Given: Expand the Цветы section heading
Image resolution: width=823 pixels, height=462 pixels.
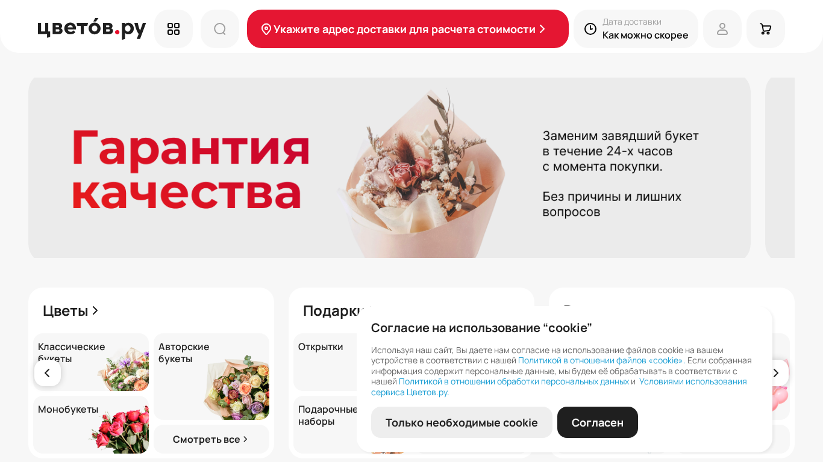Looking at the screenshot, I should click(x=70, y=310).
